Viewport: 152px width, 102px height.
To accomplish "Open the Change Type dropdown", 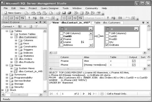I will click(x=94, y=18).
